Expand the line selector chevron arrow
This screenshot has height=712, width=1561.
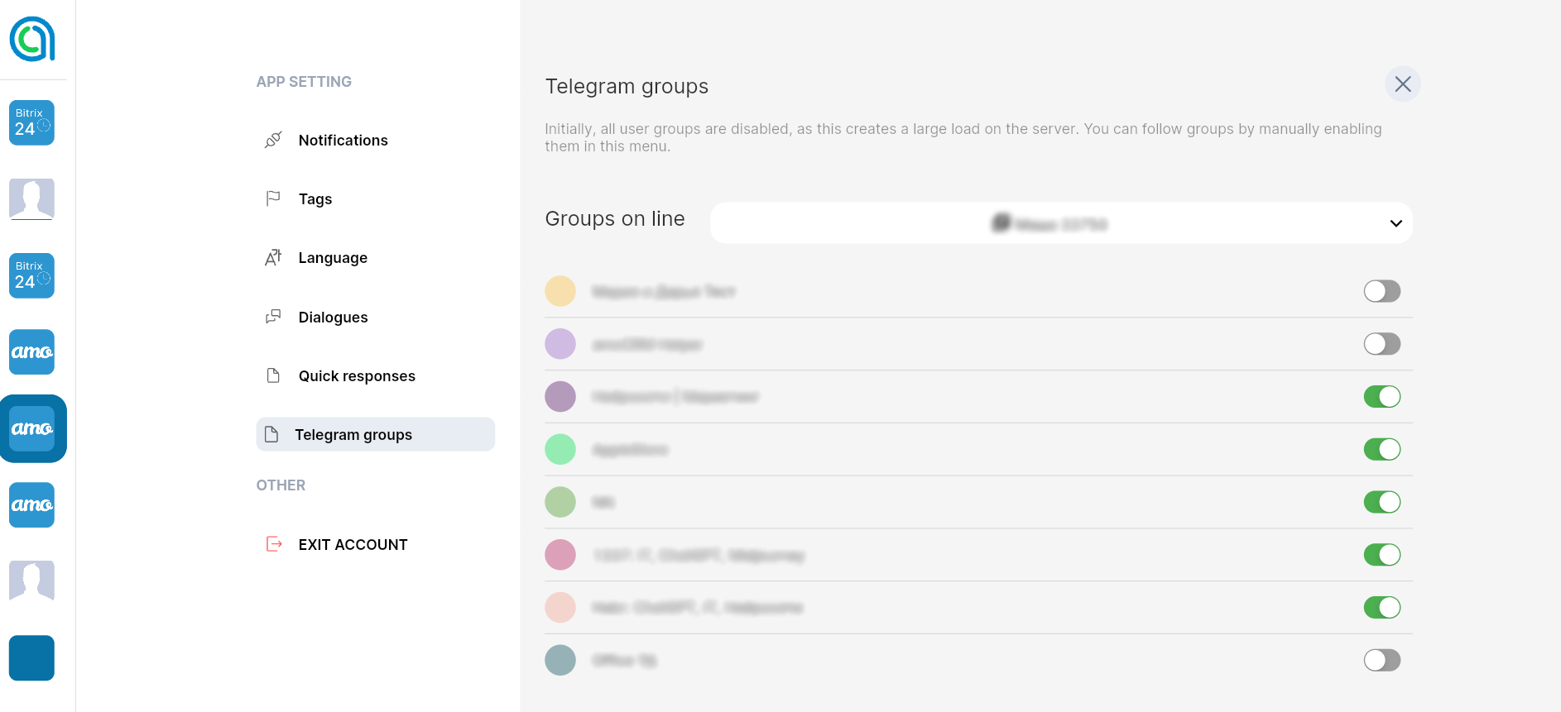[1395, 223]
